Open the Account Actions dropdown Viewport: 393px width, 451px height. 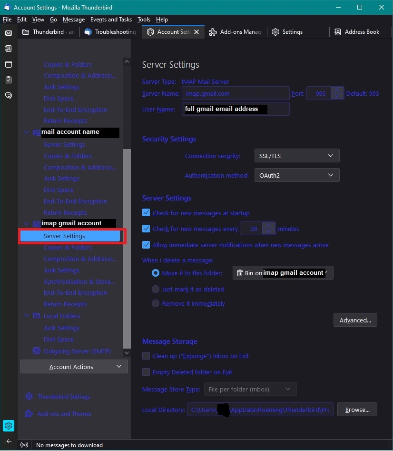tap(74, 367)
